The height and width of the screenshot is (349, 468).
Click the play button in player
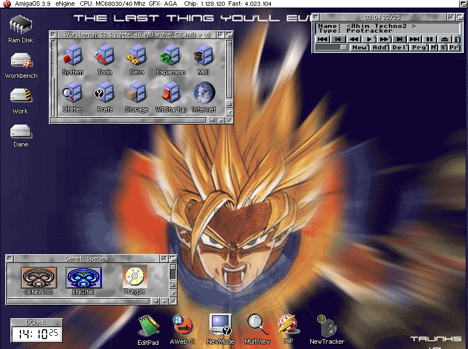[x=369, y=39]
